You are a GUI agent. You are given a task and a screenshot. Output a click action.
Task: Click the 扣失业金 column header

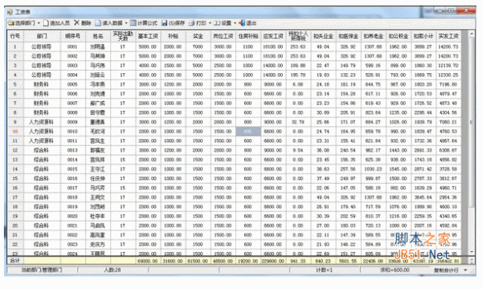[x=324, y=36]
